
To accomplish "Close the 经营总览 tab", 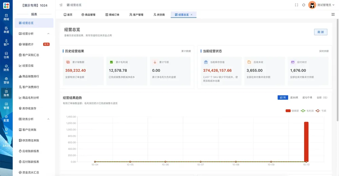I will (x=192, y=15).
